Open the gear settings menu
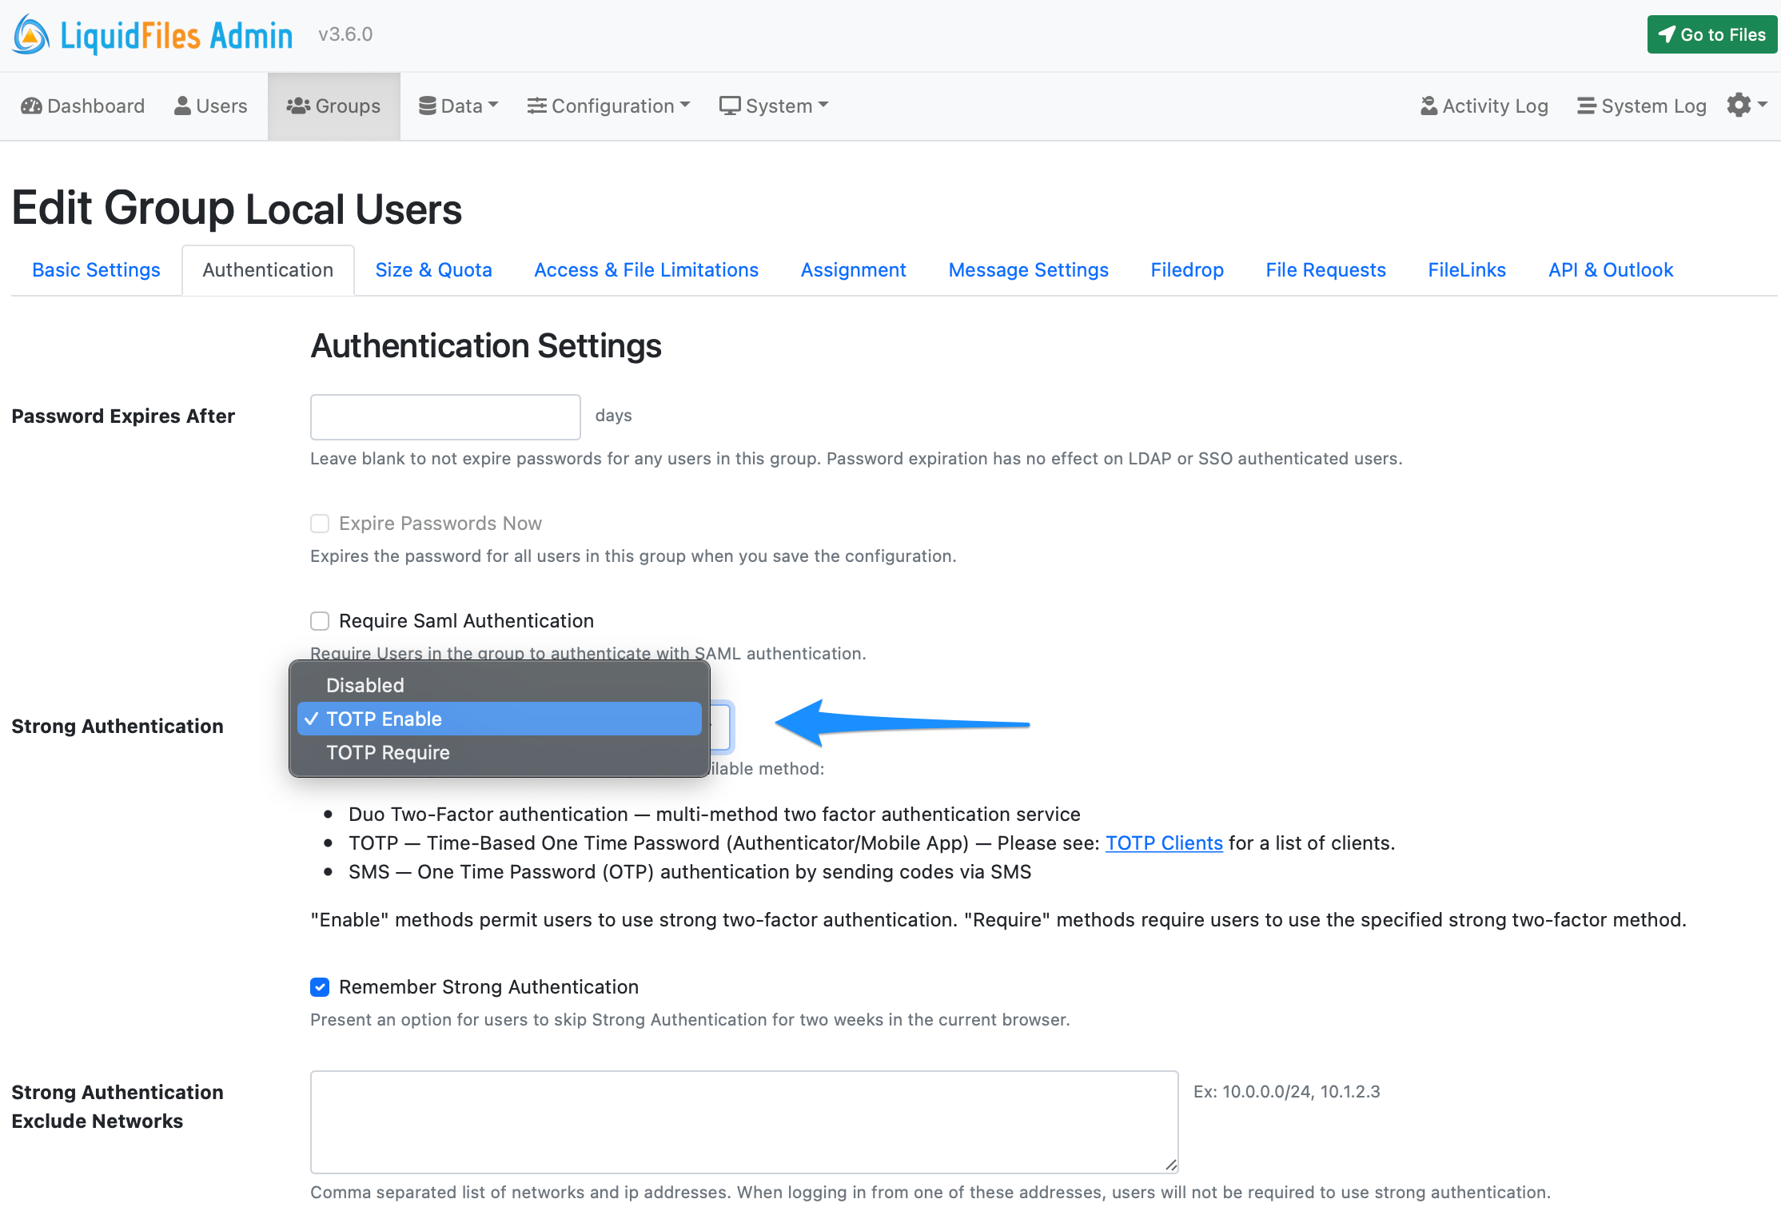1781x1215 pixels. click(1746, 105)
